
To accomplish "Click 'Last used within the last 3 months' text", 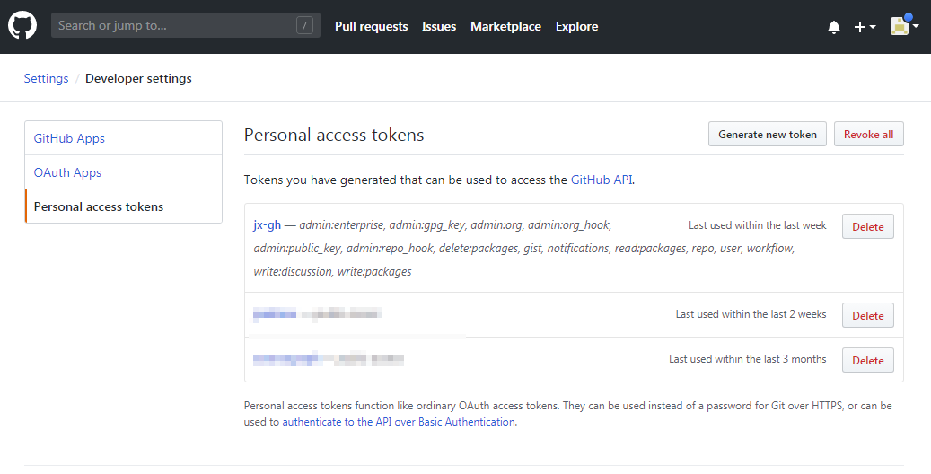I will [x=748, y=359].
